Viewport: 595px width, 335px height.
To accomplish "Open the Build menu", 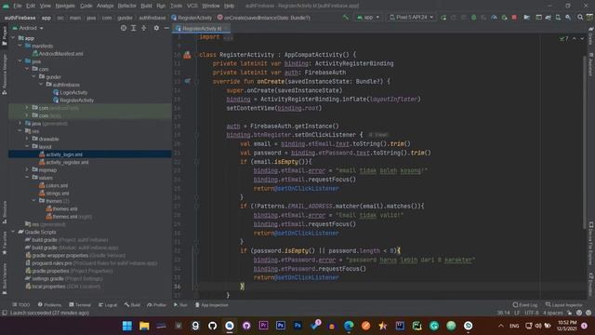I will (x=146, y=6).
